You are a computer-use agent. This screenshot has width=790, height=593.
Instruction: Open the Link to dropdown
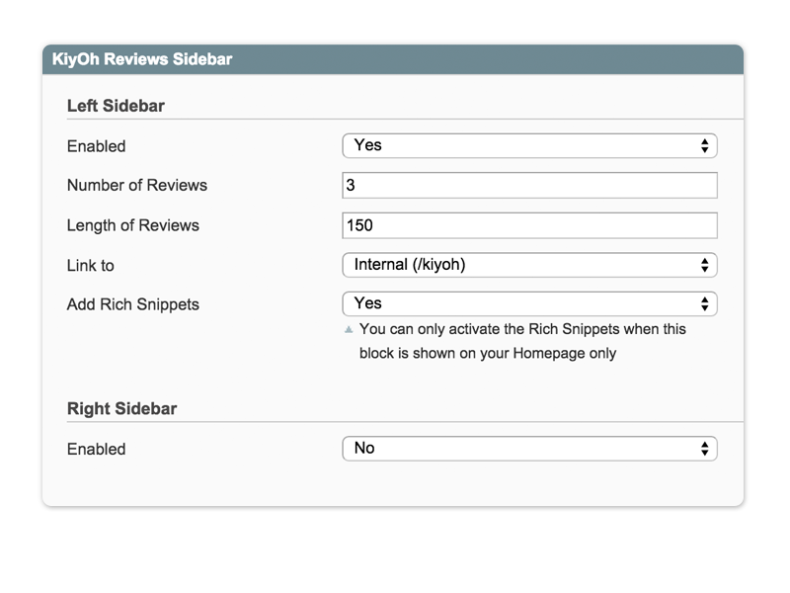point(529,265)
